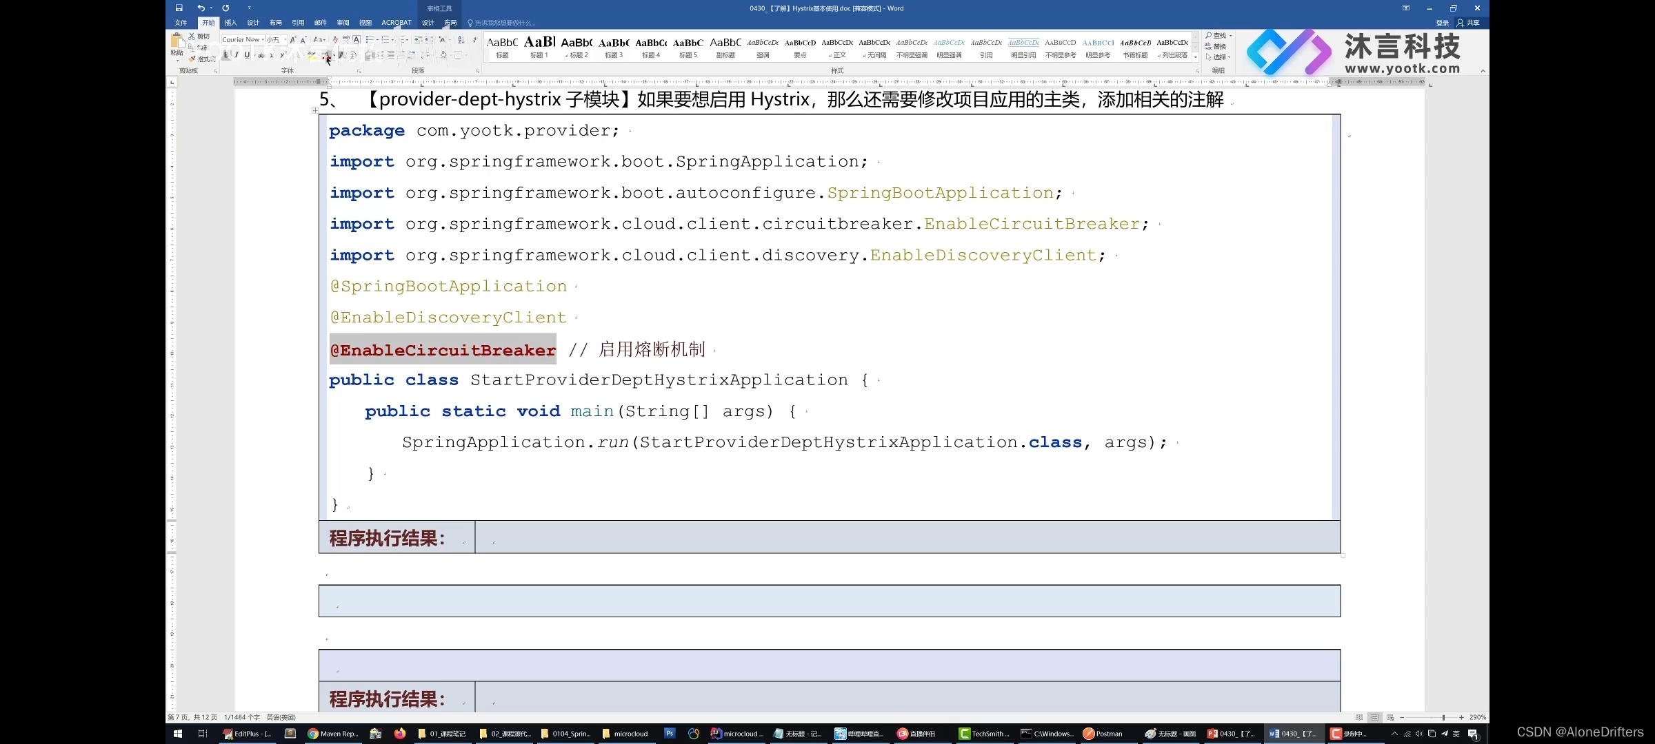Click the Shrink Font icon
The image size is (1655, 744).
click(303, 40)
